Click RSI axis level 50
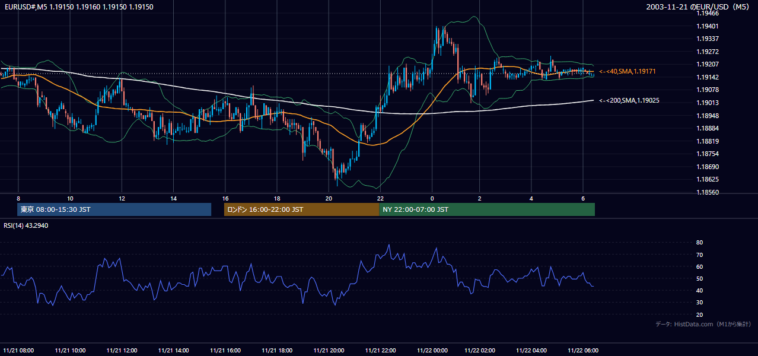Viewport: 758px width, 356px height. 699,278
